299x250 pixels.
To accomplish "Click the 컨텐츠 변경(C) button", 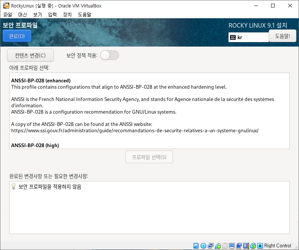I will [x=30, y=55].
